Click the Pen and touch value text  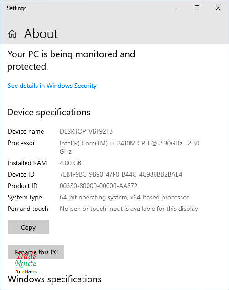point(129,209)
